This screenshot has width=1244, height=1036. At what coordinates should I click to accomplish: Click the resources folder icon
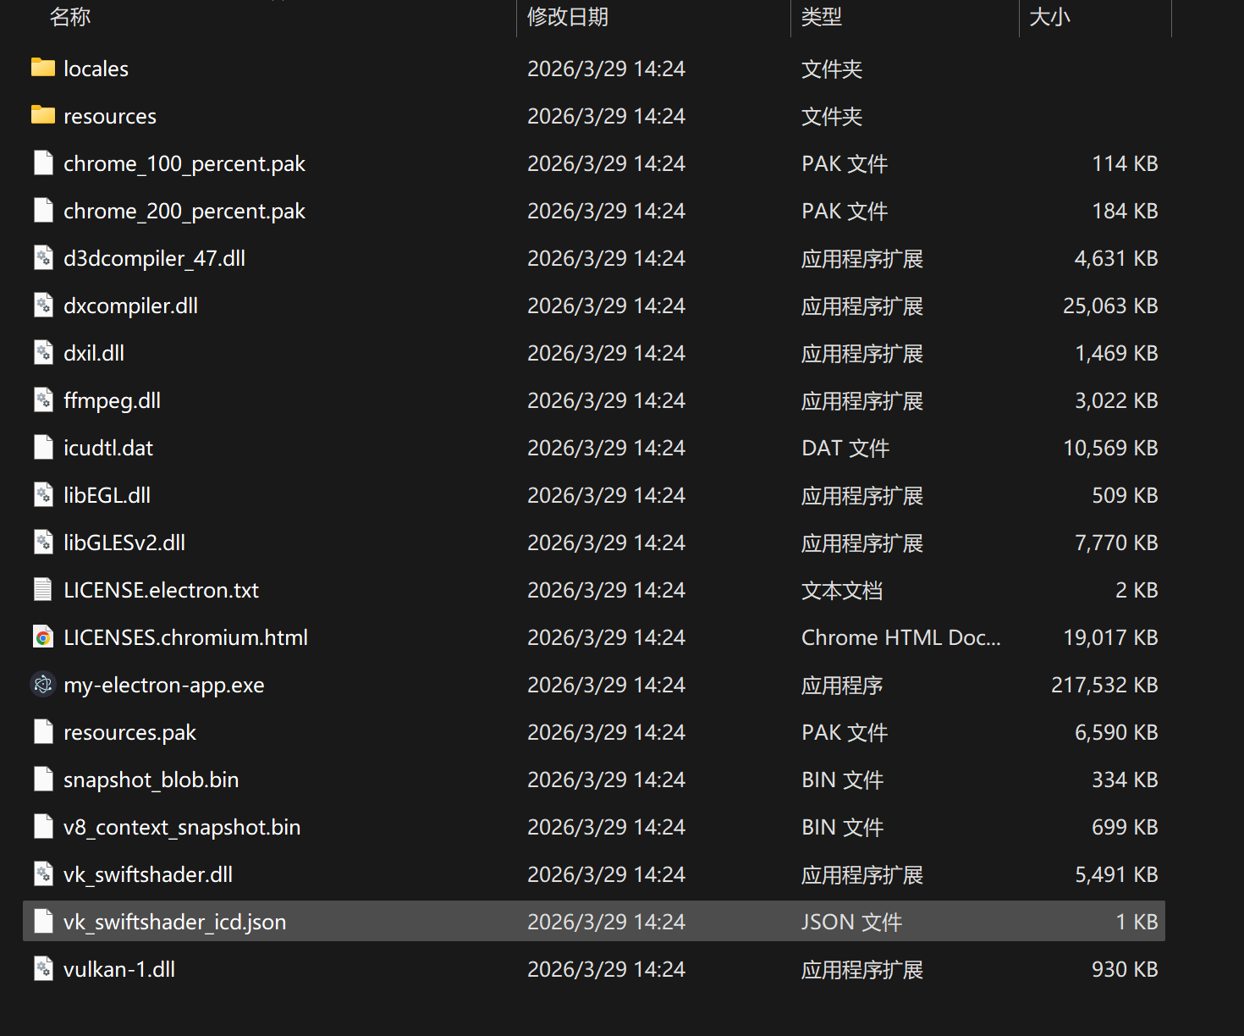pyautogui.click(x=43, y=115)
